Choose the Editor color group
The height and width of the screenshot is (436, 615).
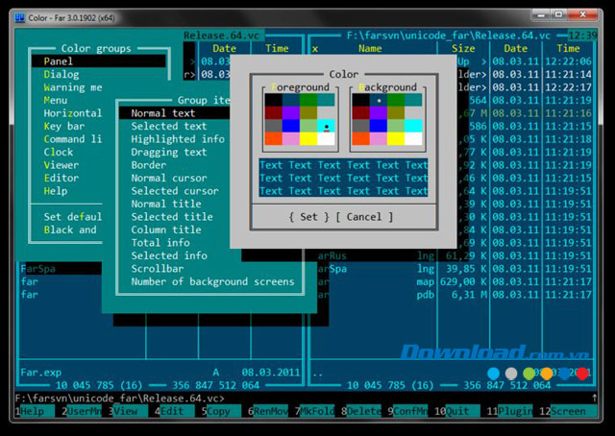62,178
